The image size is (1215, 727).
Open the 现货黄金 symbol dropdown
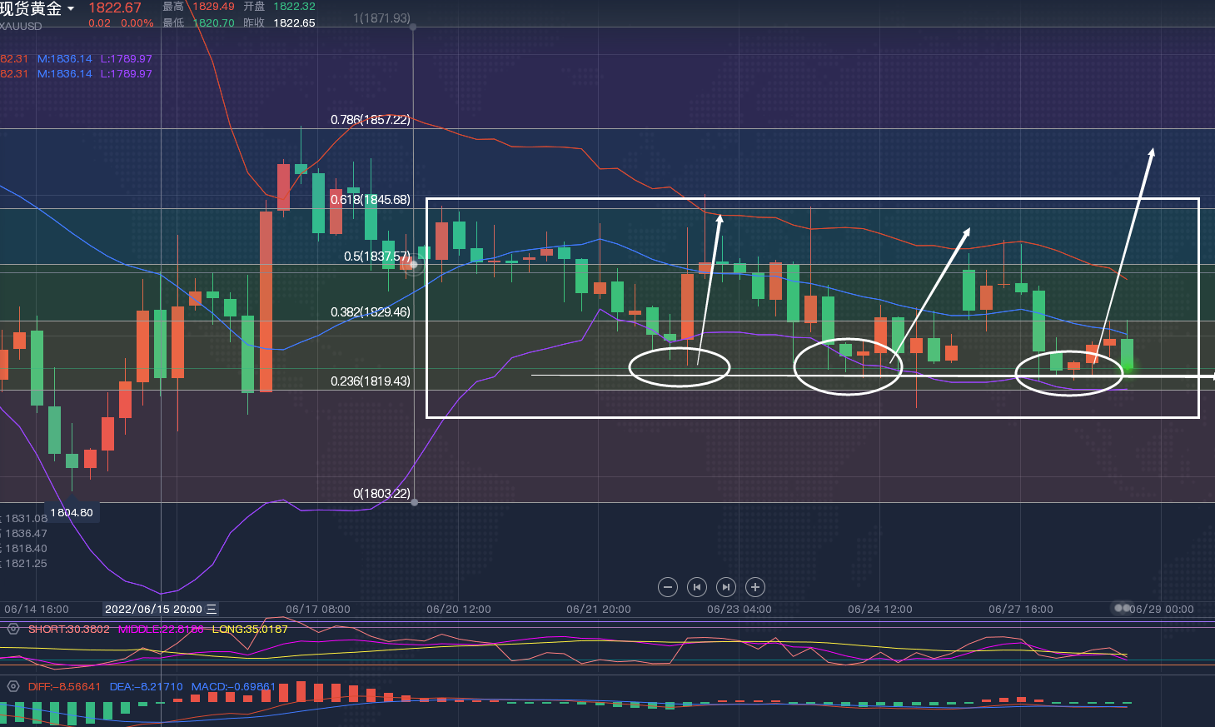click(x=71, y=9)
